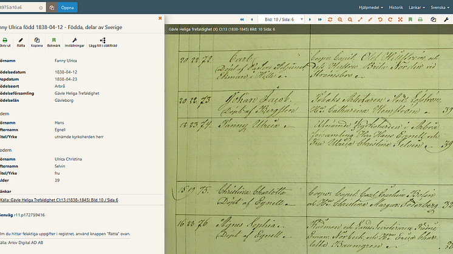453x254 pixels.
Task: Close the record details panel
Action: click(x=160, y=18)
